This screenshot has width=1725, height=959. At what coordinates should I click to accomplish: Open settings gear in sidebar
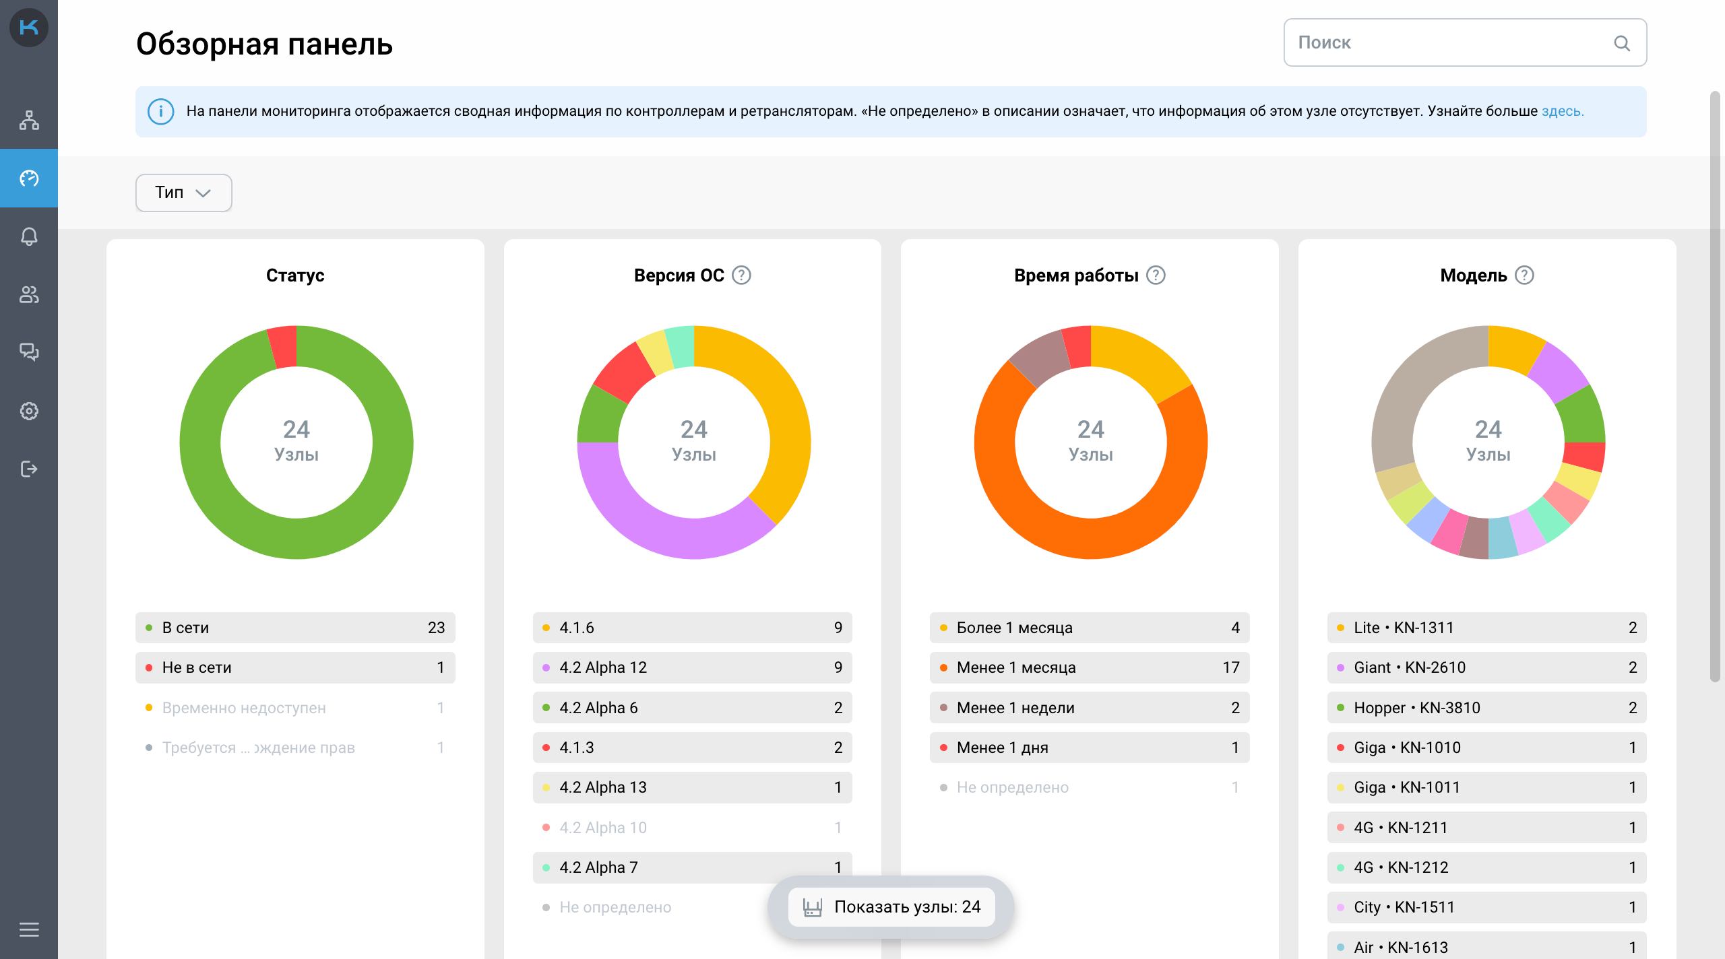tap(29, 411)
